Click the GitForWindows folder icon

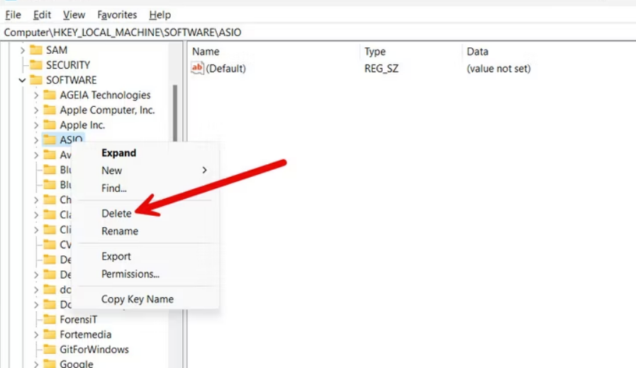[49, 349]
